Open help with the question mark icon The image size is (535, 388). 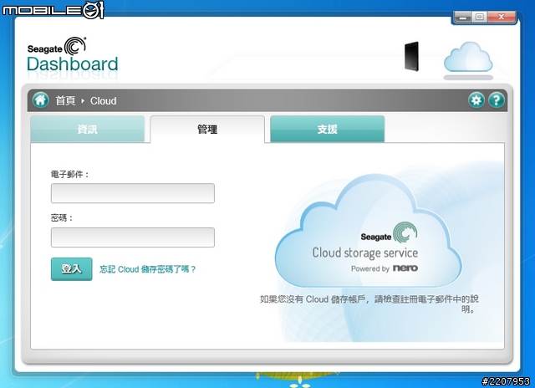coord(497,100)
